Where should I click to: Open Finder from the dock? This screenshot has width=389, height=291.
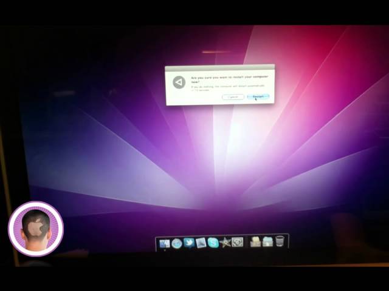(164, 243)
